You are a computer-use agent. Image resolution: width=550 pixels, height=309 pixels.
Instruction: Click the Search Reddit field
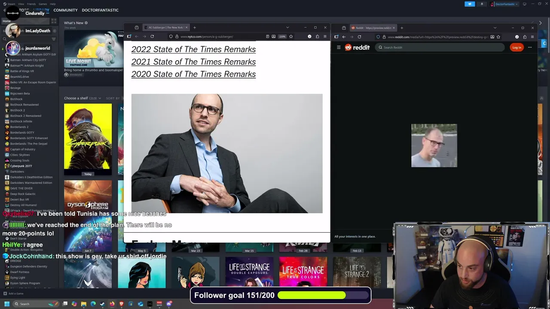(440, 47)
